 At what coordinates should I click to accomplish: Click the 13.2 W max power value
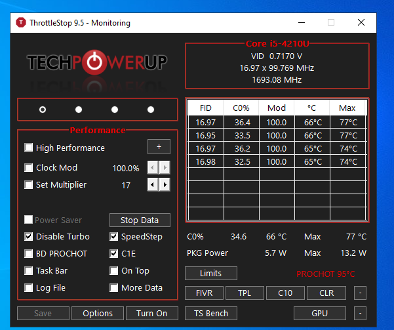point(353,253)
